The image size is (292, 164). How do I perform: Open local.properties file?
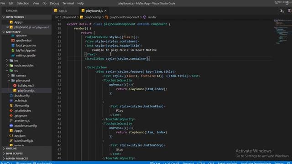pos(26,46)
